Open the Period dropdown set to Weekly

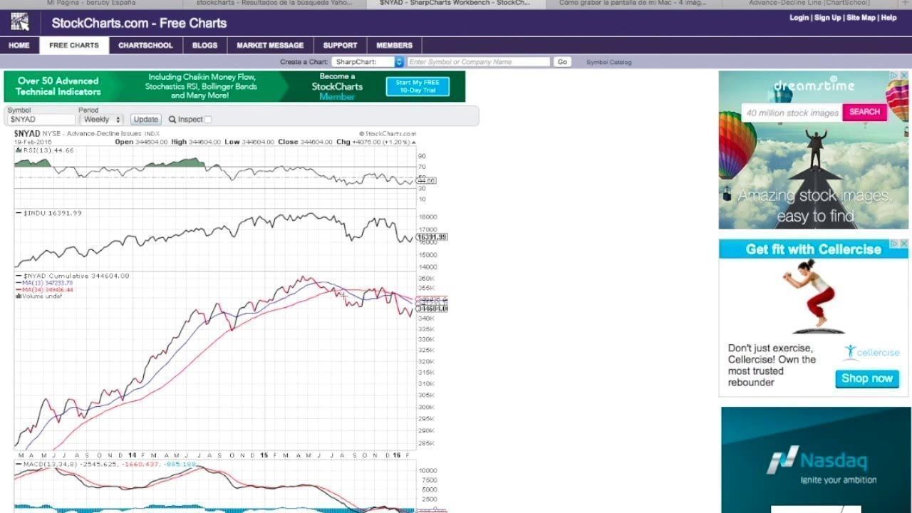pyautogui.click(x=100, y=120)
